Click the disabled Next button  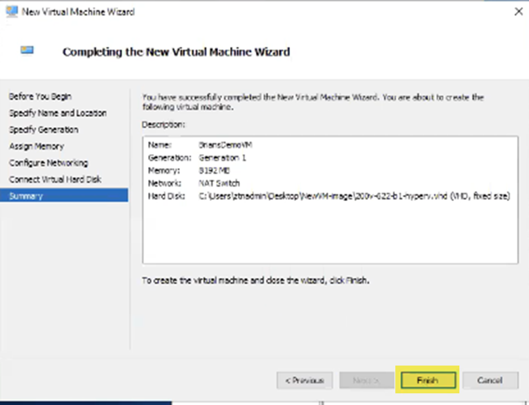pyautogui.click(x=366, y=380)
